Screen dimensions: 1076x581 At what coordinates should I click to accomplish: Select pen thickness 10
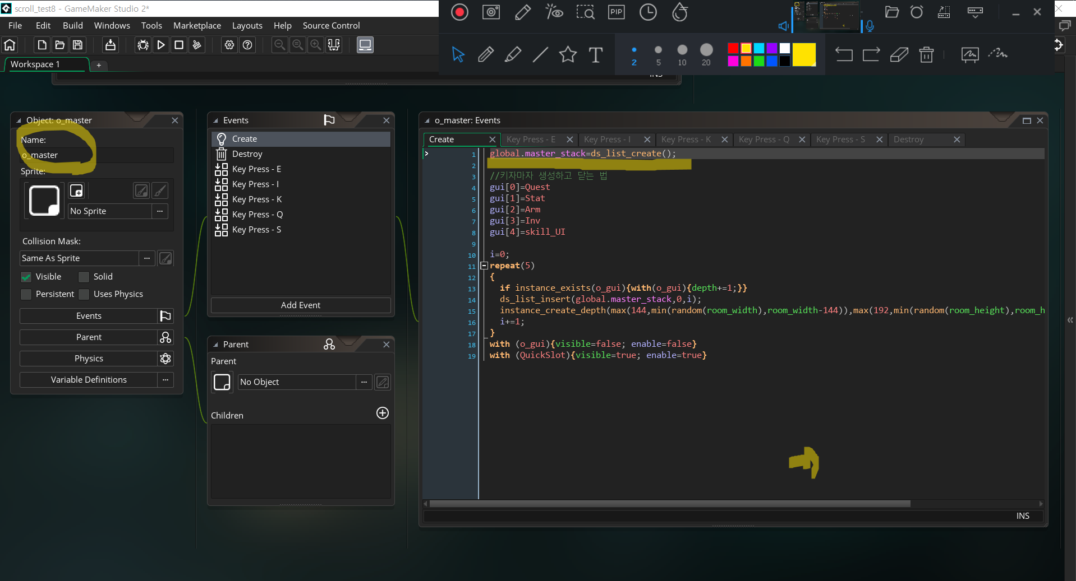click(682, 55)
